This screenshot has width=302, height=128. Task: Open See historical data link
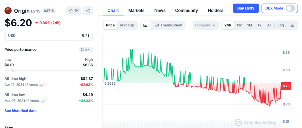click(21, 111)
